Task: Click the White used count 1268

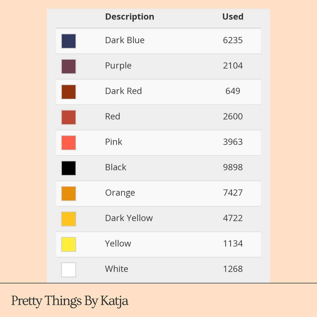Action: click(233, 269)
